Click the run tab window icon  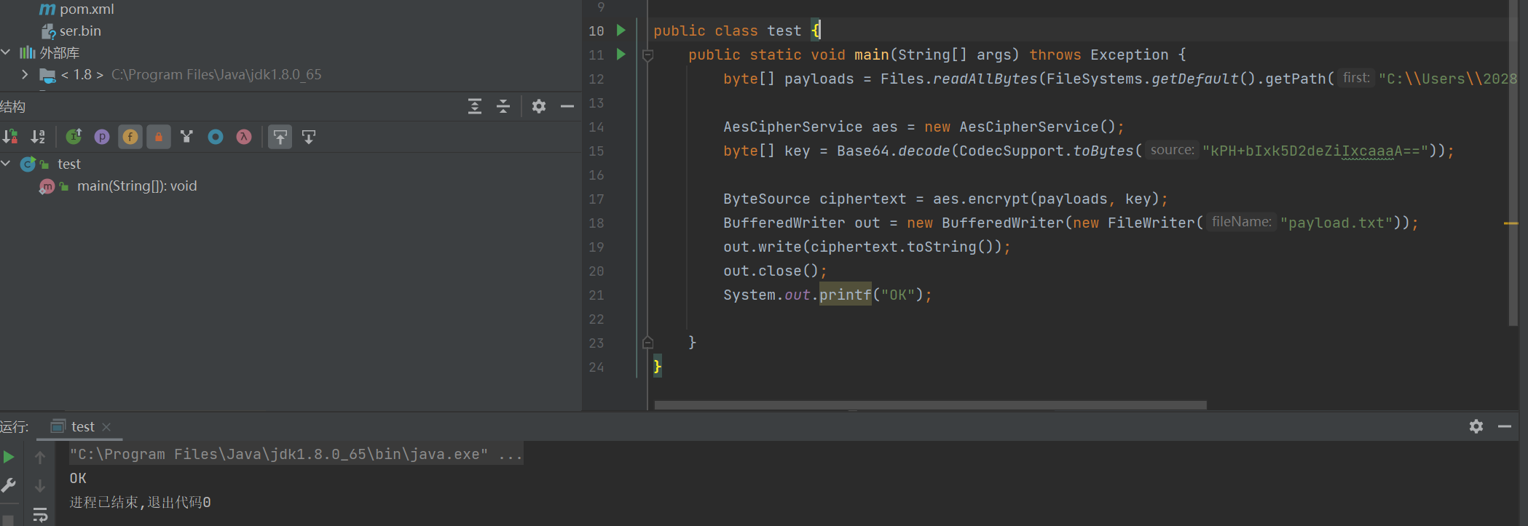[x=58, y=426]
